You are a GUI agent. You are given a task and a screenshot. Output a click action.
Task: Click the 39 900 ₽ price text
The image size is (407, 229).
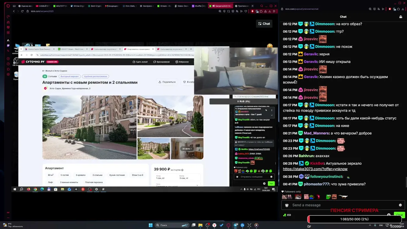coord(162,169)
